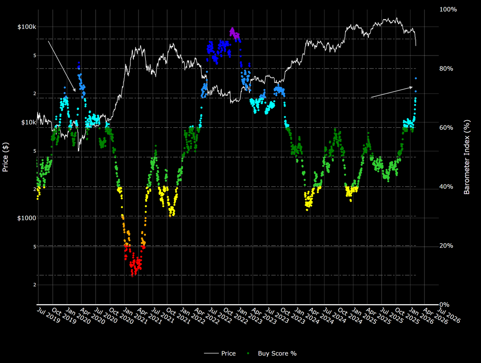Click the 60% barometer tick label
Viewport: 481px width, 363px height.
point(446,127)
